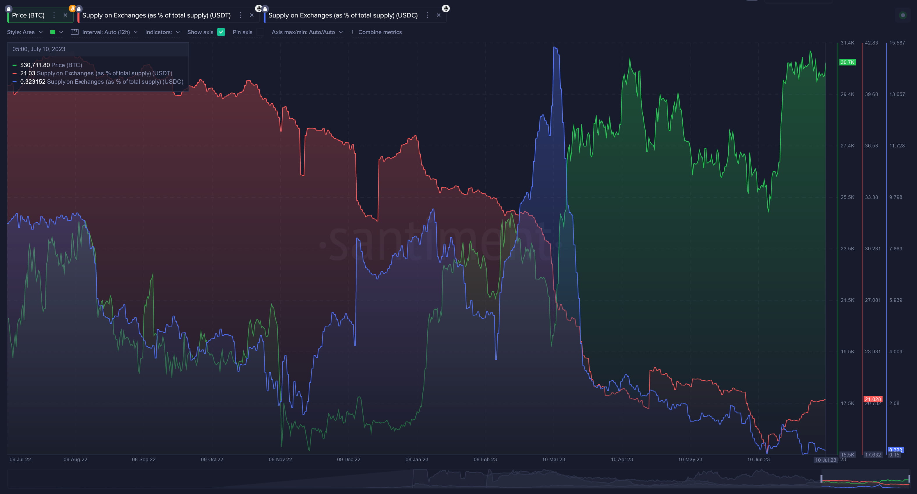This screenshot has width=917, height=494.
Task: Open the Interval: Auto (12h) dropdown
Action: [x=106, y=32]
